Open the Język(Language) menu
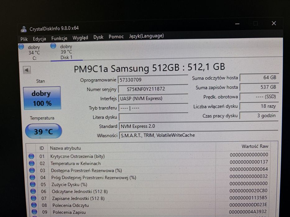 tap(146, 36)
